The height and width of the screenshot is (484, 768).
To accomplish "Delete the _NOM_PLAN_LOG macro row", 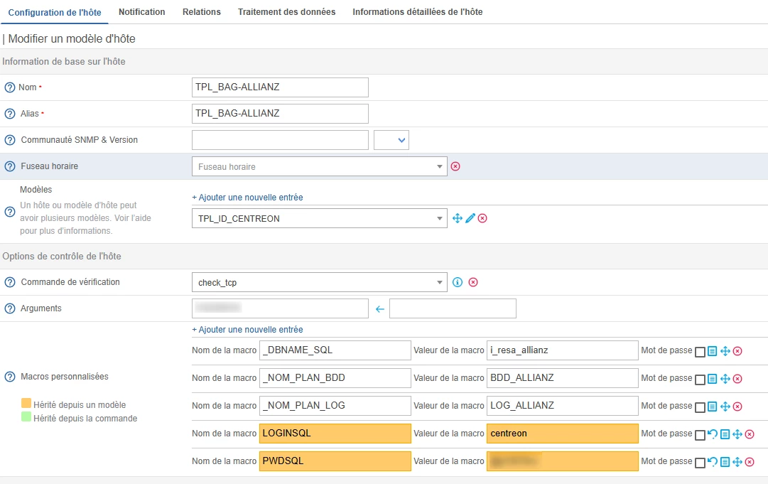I will click(737, 407).
